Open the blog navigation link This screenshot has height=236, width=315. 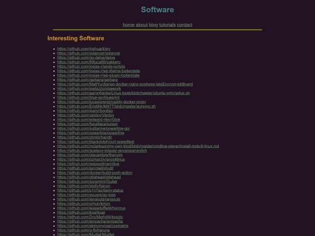(153, 24)
